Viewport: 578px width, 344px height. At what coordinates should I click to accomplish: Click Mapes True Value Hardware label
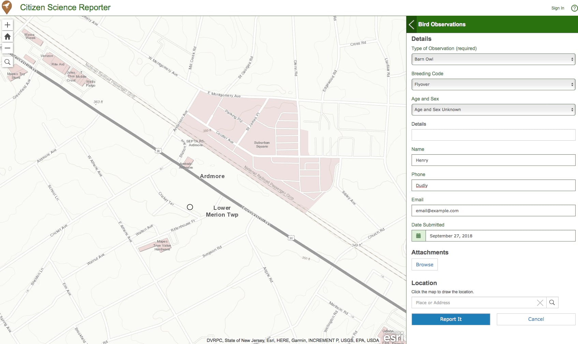[x=162, y=245]
